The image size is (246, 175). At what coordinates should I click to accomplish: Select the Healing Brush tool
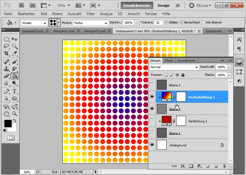(6, 62)
